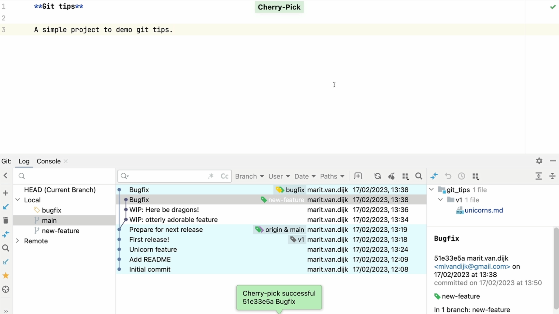
Task: Open Git Log settings via the gear icon
Action: tap(539, 161)
